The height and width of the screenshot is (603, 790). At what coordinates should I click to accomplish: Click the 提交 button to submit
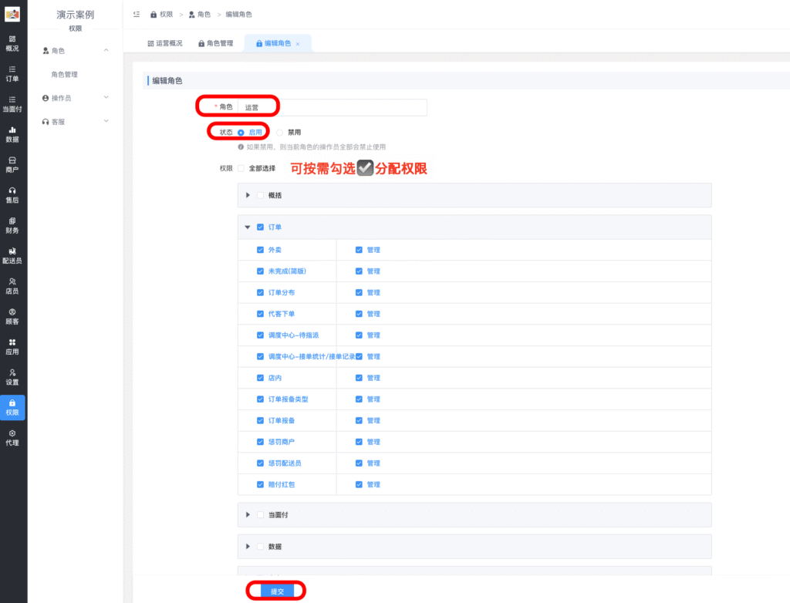279,589
